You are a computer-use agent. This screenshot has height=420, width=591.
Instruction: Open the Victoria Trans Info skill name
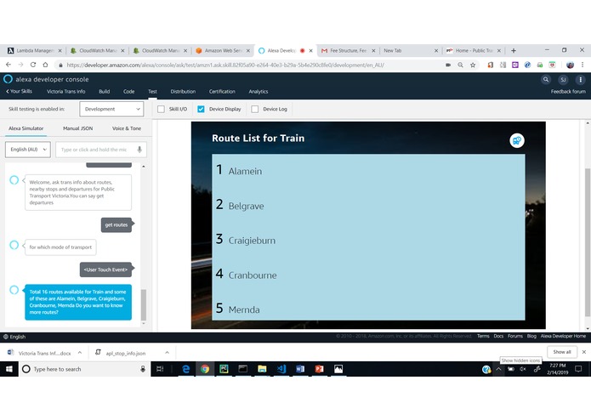(66, 91)
